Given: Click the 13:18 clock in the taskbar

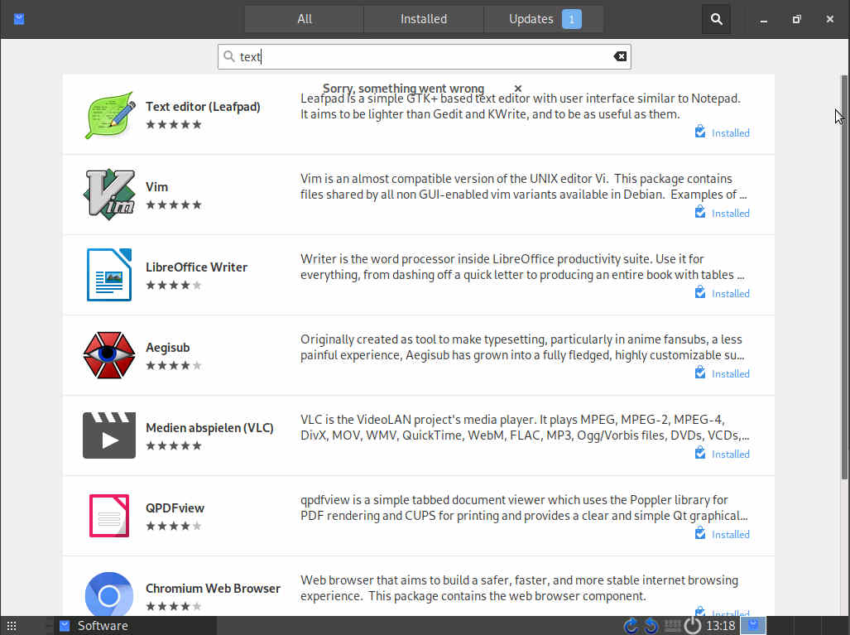Looking at the screenshot, I should pyautogui.click(x=720, y=626).
